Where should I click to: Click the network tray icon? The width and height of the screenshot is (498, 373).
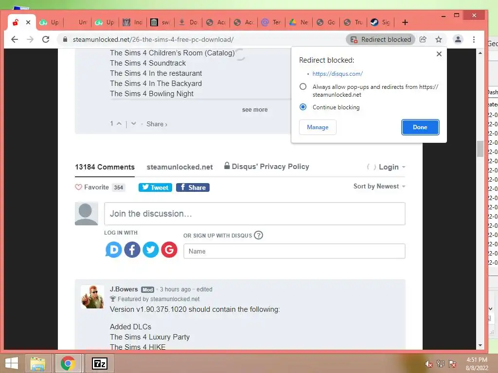[441, 364]
